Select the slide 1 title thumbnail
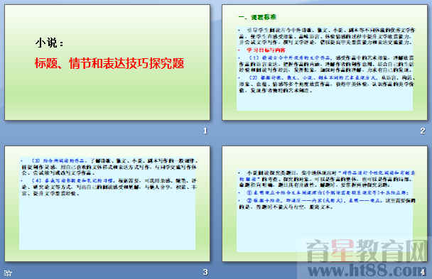432x279 pixels. [107, 62]
